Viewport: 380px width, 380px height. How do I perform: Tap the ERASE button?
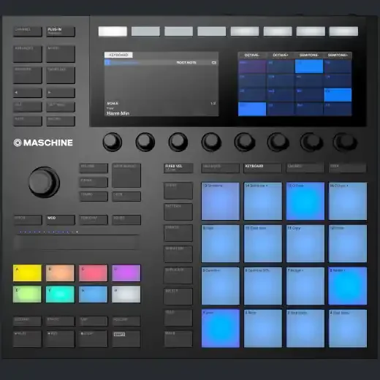(60, 321)
